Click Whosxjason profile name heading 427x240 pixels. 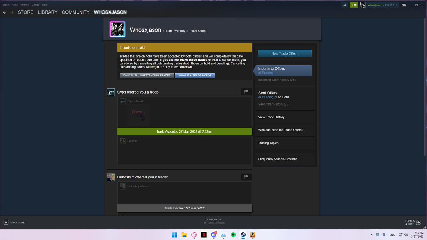(x=146, y=30)
